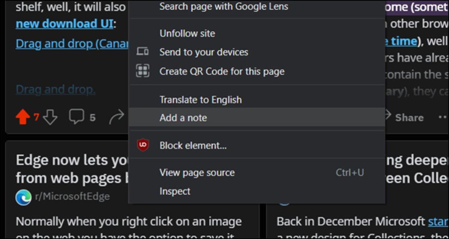The image size is (449, 239).
Task: Open the r/MicrosoftEdge subreddit name link
Action: click(72, 196)
